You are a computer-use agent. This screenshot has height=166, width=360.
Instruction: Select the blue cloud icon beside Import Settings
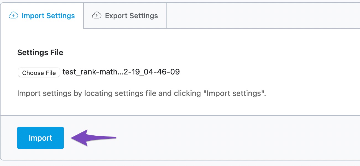(x=14, y=16)
